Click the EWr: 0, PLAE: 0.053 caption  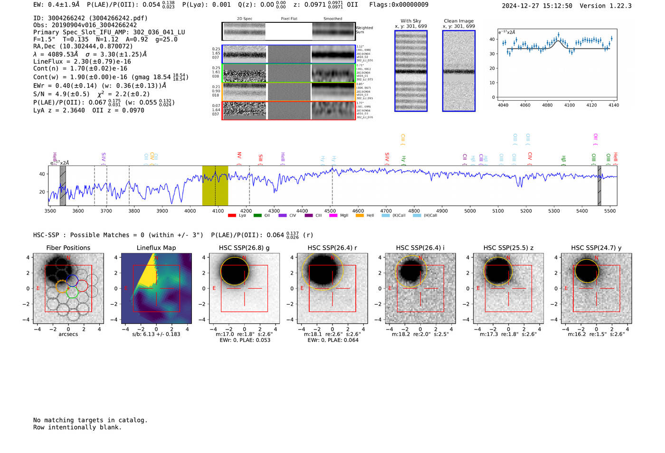(x=245, y=340)
